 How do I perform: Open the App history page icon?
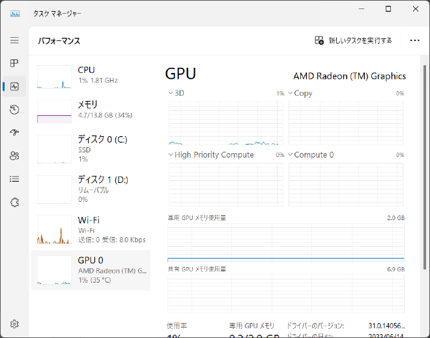14,109
